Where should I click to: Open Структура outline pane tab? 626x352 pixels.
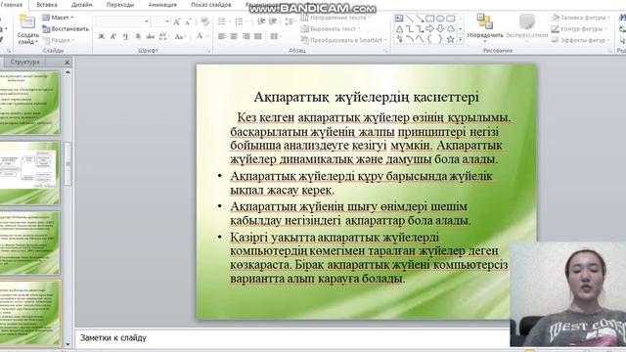pyautogui.click(x=24, y=62)
